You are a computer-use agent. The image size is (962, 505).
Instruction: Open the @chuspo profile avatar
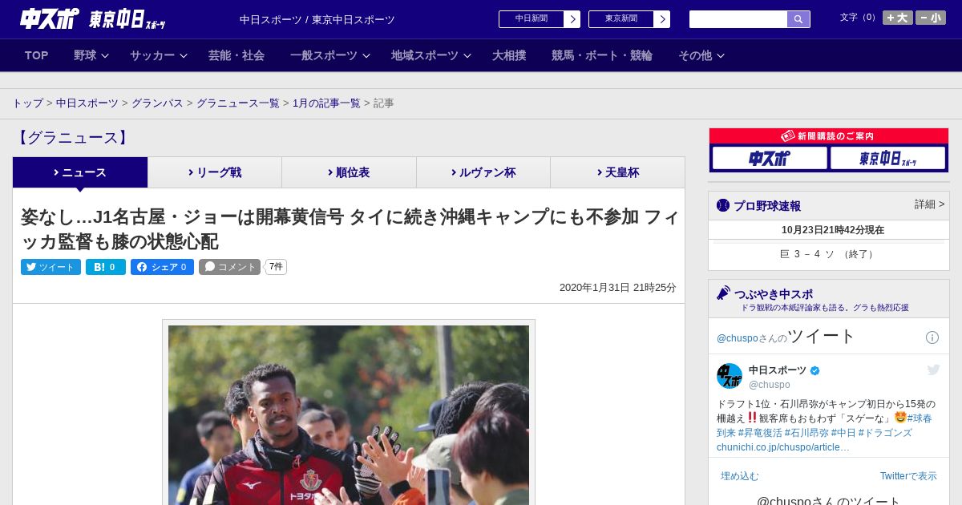(x=730, y=376)
